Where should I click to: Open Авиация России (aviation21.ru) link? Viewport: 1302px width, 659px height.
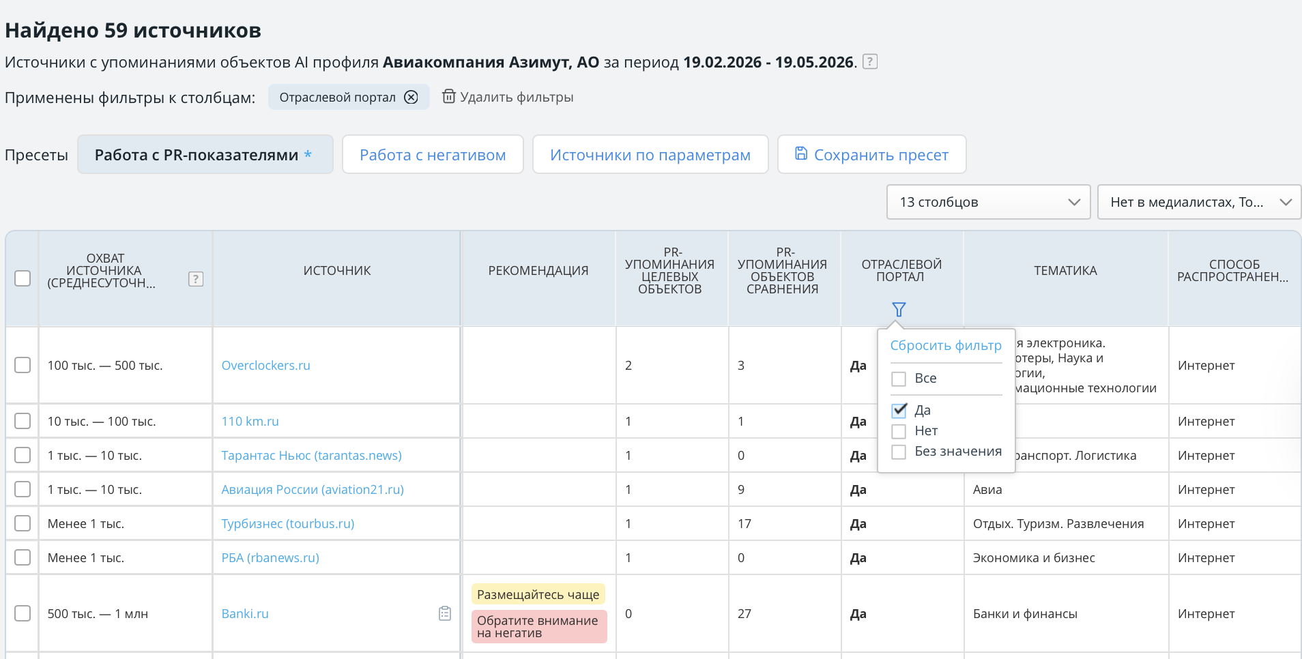(313, 489)
